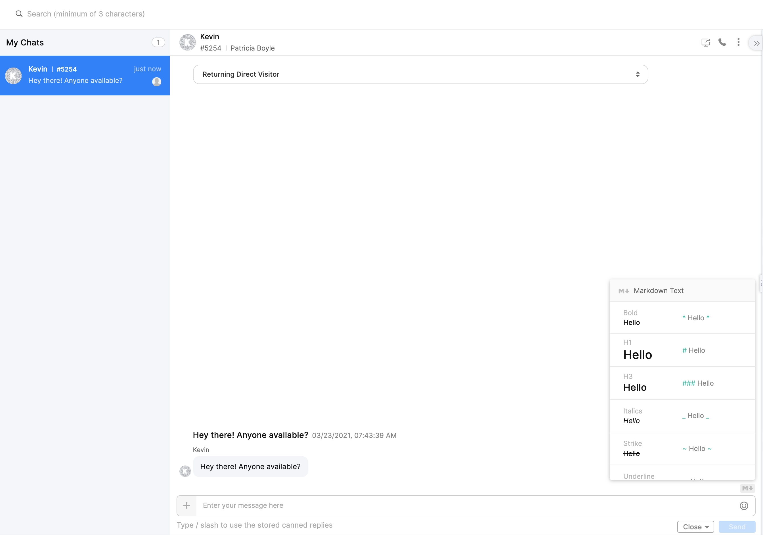Click the search magnifier icon
The width and height of the screenshot is (763, 535).
(x=19, y=14)
